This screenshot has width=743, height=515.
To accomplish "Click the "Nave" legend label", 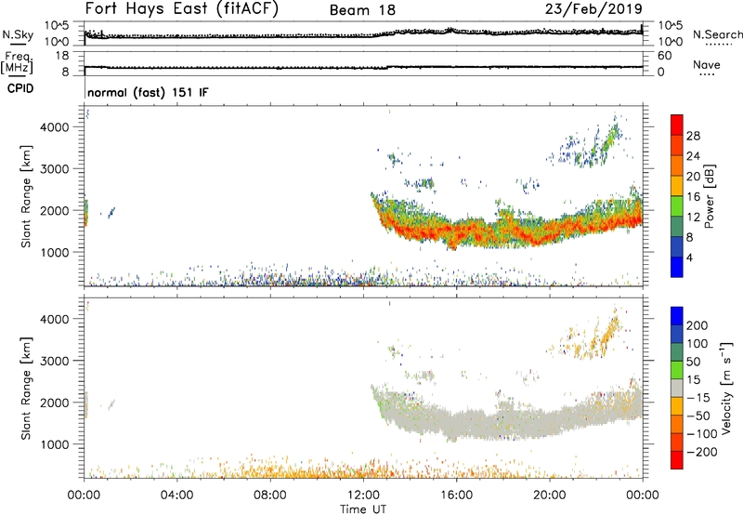I will click(707, 64).
